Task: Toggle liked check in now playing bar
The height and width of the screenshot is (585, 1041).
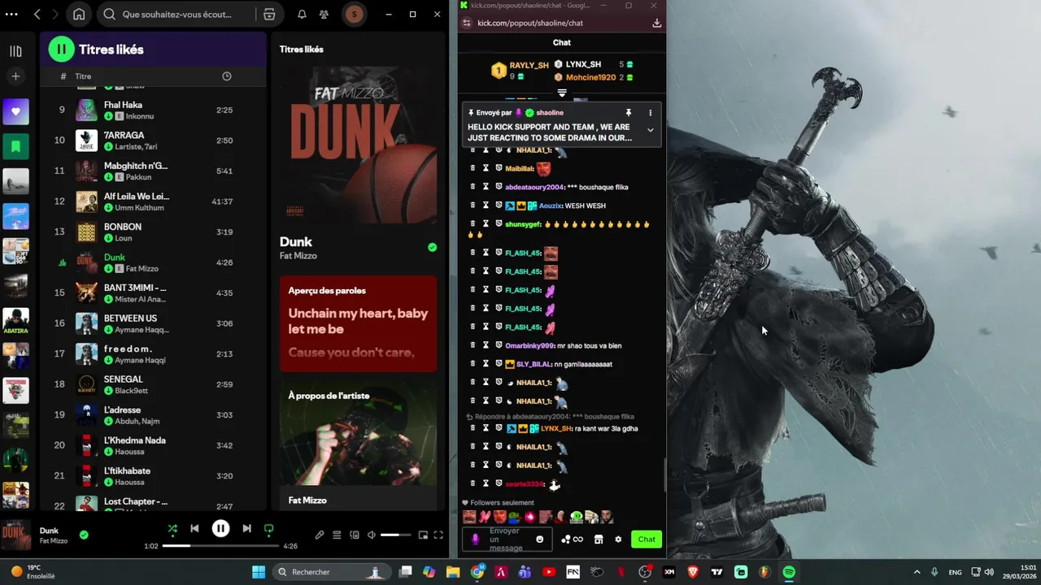Action: click(x=84, y=535)
